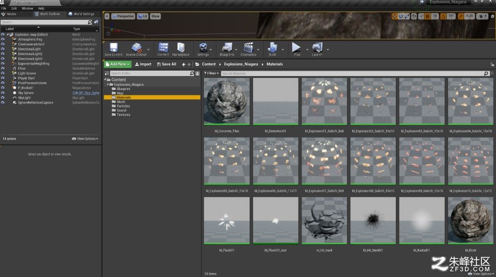Go forward in Content Browser history

[189, 64]
